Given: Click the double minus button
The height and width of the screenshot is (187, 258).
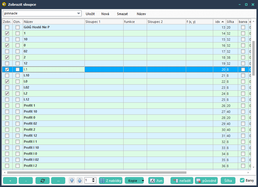Looking at the screenshot, I should point(58,181).
